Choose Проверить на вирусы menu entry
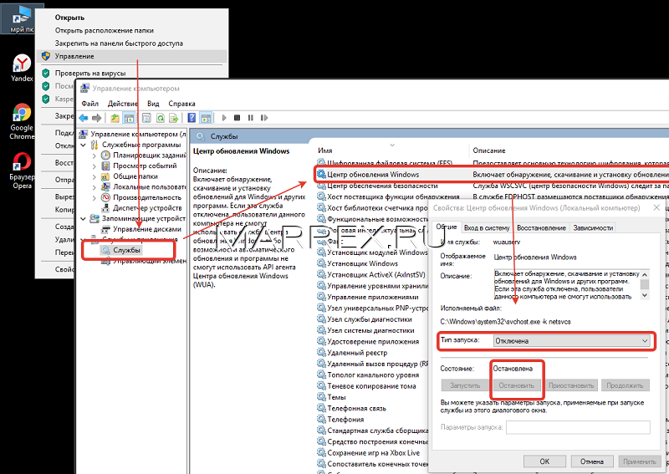Image resolution: width=669 pixels, height=474 pixels. 131,73
